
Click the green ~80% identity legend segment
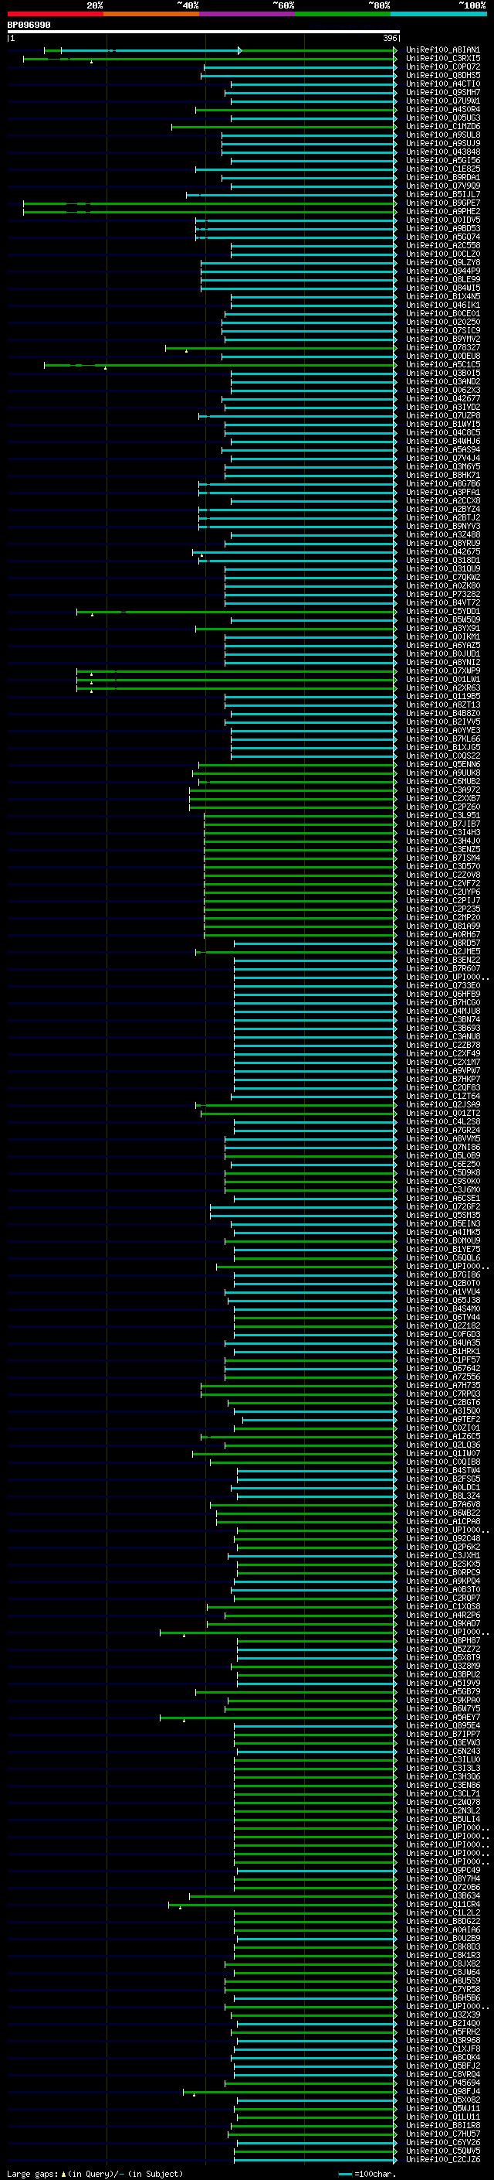point(343,14)
